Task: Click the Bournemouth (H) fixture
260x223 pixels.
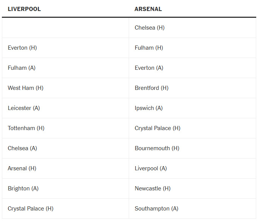Action: 157,148
